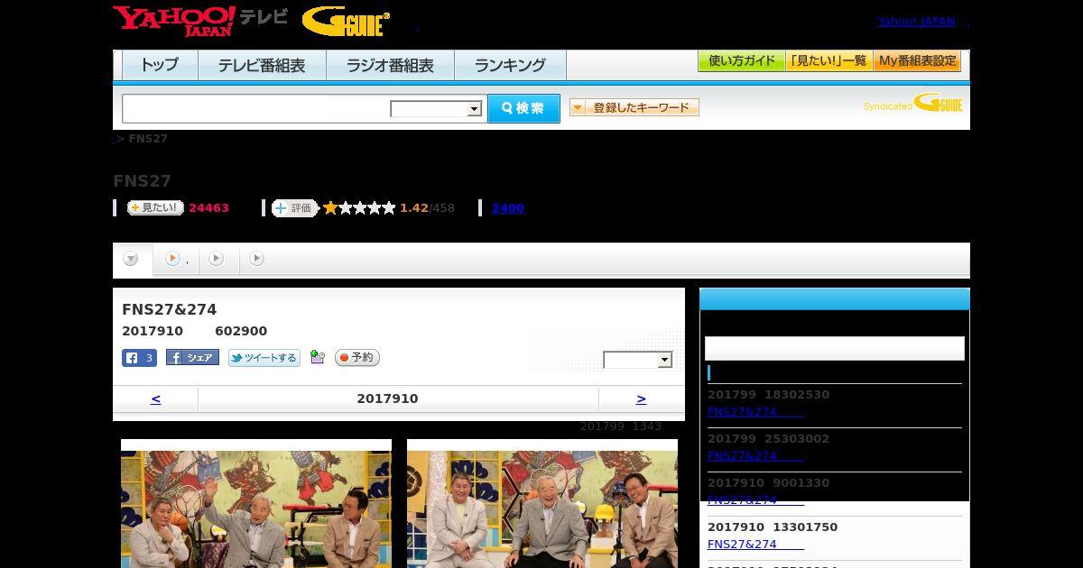The width and height of the screenshot is (1083, 568).
Task: Click the 2017910 602900 broadcast time text
Action: tap(194, 331)
